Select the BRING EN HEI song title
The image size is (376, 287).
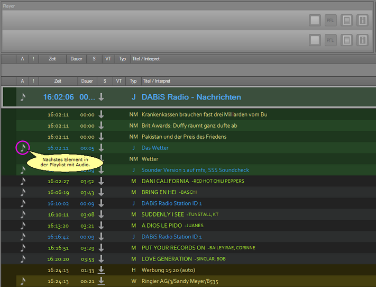tap(159, 192)
